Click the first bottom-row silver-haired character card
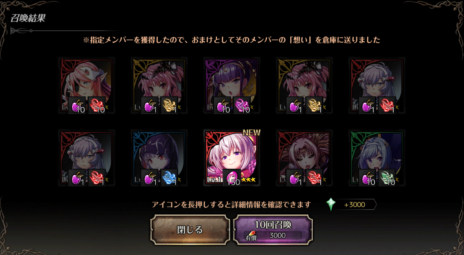The height and width of the screenshot is (255, 464). (87, 157)
